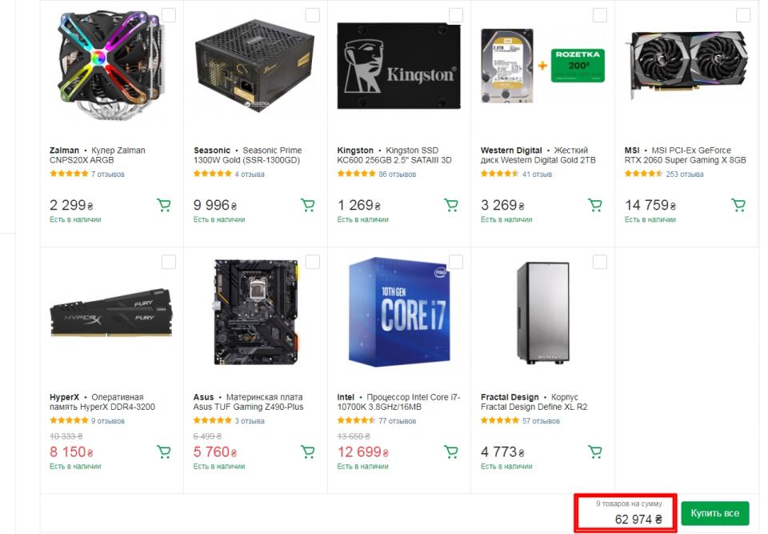
Task: Open the 253 reviews link for MSI
Action: click(x=684, y=174)
